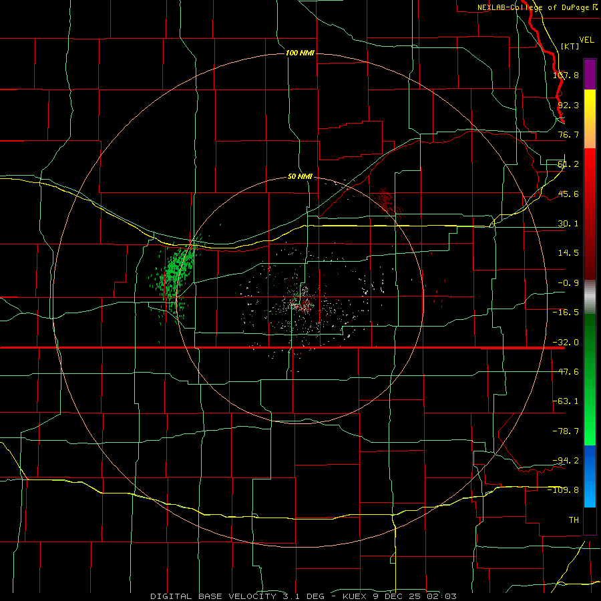Select the 30.1 velocity scale value
This screenshot has width=601, height=601.
568,224
